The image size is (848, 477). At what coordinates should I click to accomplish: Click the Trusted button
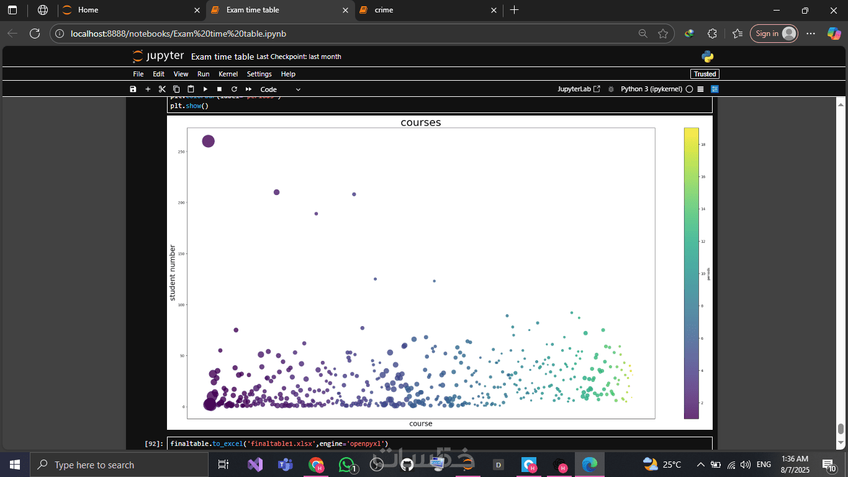click(705, 74)
